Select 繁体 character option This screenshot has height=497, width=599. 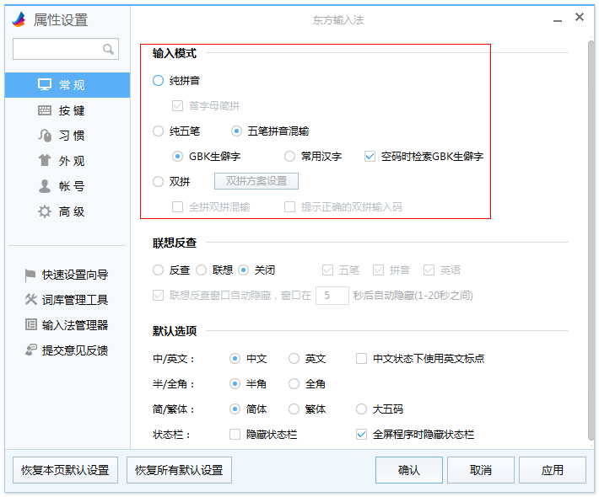(294, 409)
